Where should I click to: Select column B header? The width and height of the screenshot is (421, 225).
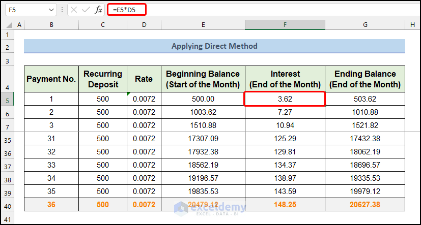[x=51, y=25]
